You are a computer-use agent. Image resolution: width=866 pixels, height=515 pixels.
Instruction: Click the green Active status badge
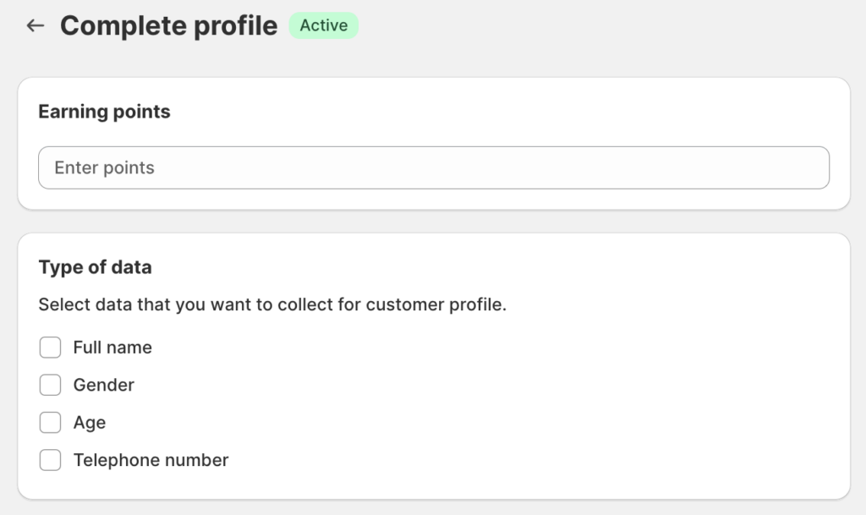[x=323, y=26]
